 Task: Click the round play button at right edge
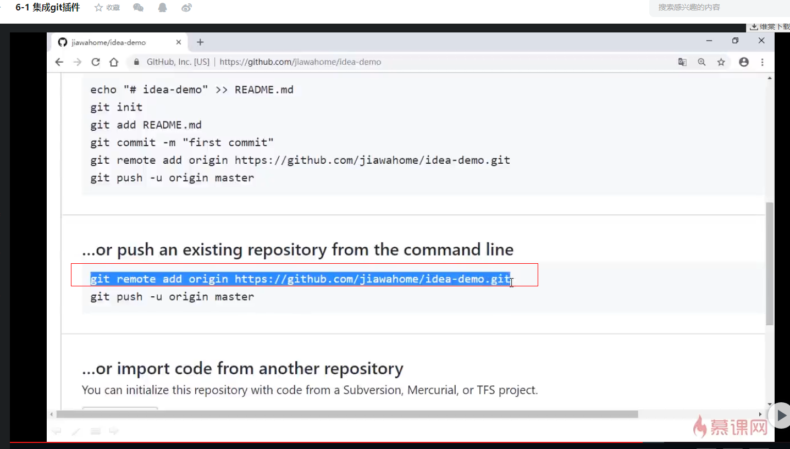coord(781,415)
